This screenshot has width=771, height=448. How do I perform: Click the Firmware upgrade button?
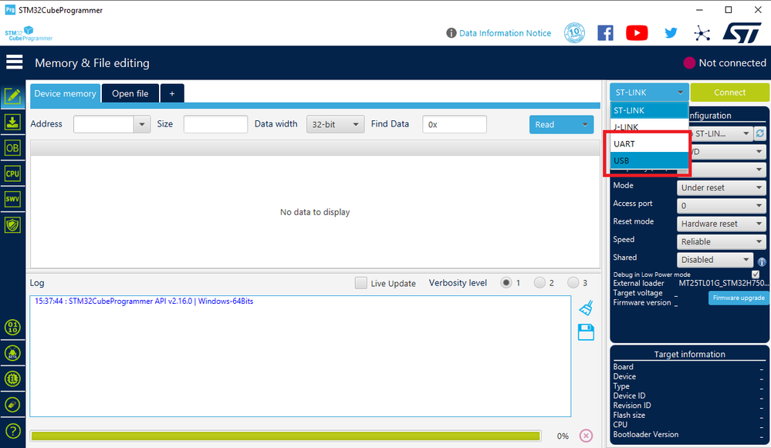click(739, 298)
